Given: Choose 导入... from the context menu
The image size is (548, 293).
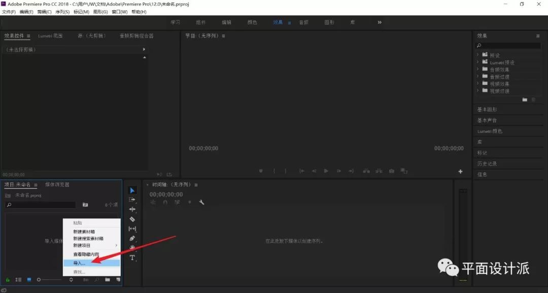Looking at the screenshot, I should pyautogui.click(x=91, y=263).
